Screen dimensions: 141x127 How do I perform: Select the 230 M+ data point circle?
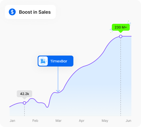[121, 36]
